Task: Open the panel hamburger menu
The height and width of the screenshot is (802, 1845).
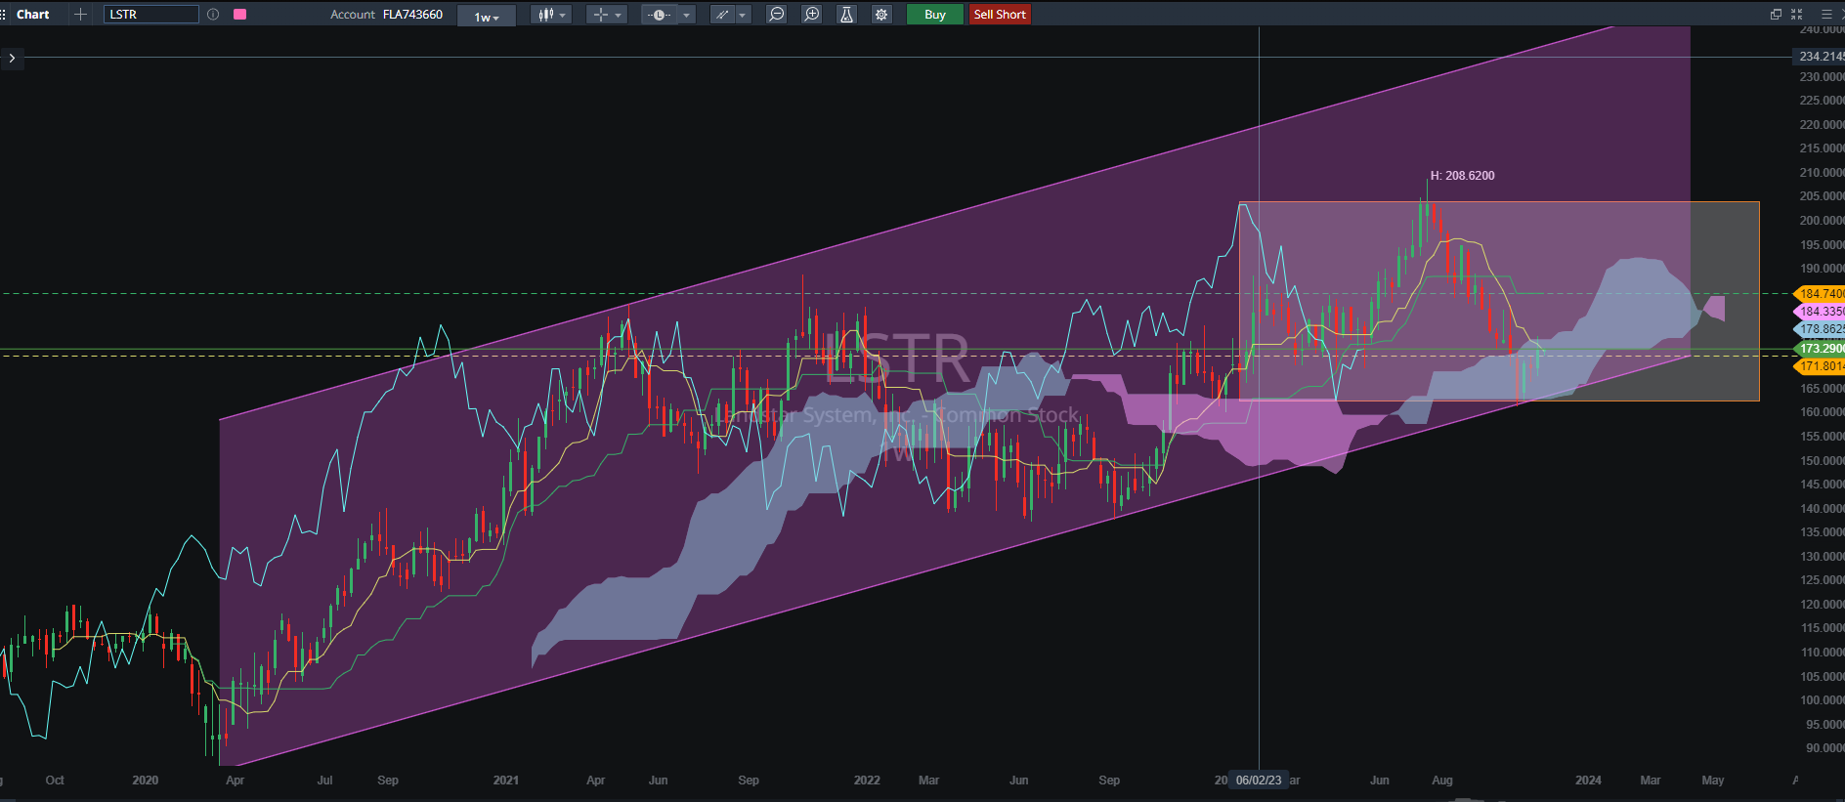Action: click(1826, 15)
